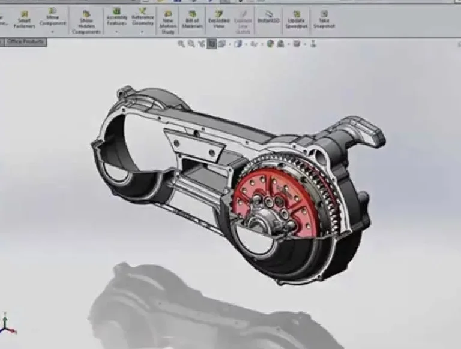Viewport: 461px width, 349px height.
Task: Click the Smart Fasteners tool
Action: pos(24,20)
